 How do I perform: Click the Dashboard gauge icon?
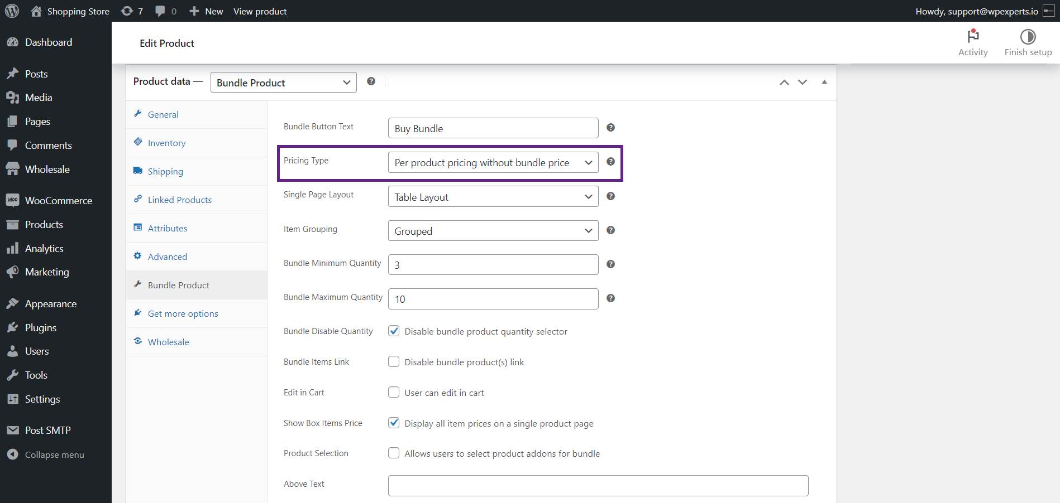click(12, 42)
